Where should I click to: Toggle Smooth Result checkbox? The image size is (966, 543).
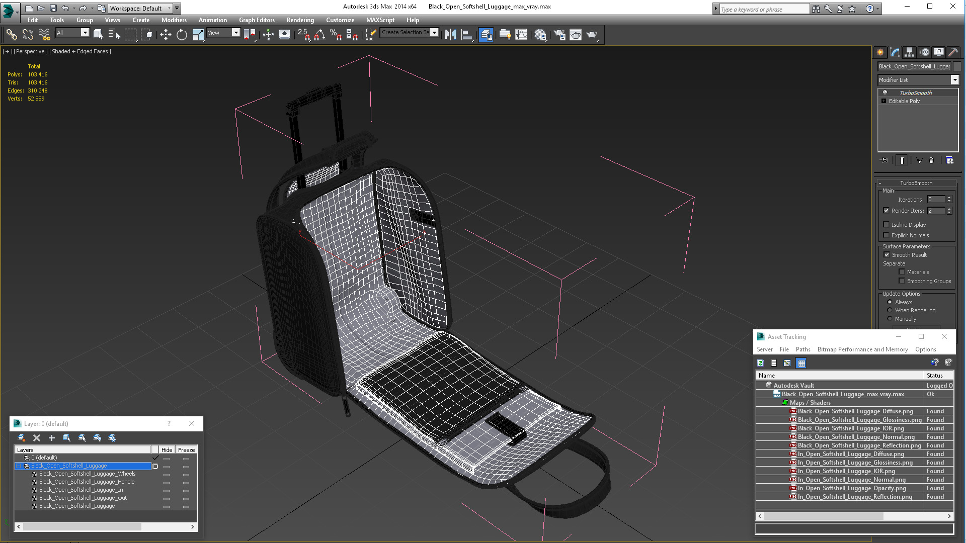pyautogui.click(x=887, y=255)
